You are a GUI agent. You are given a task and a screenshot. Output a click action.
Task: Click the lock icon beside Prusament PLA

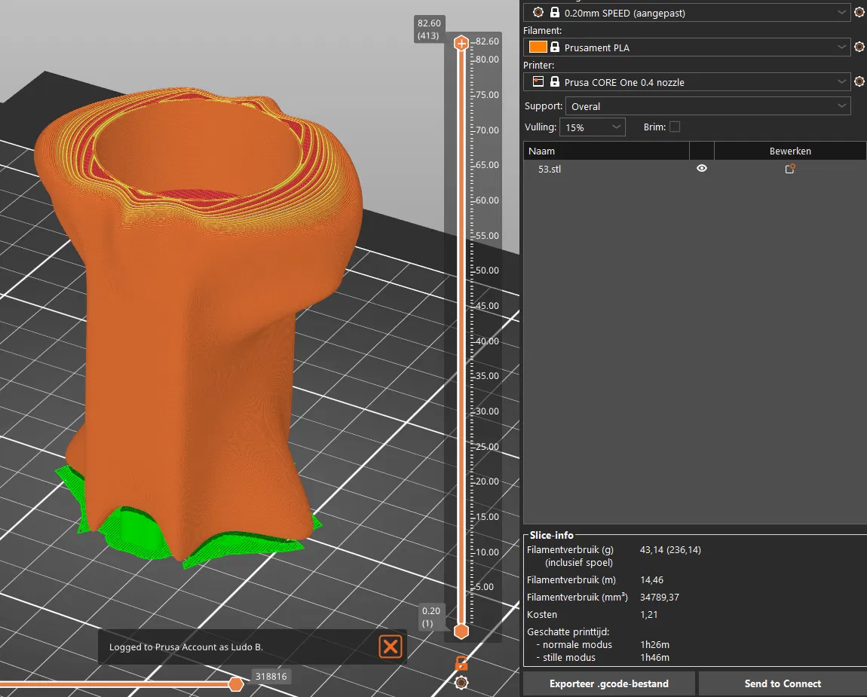555,47
